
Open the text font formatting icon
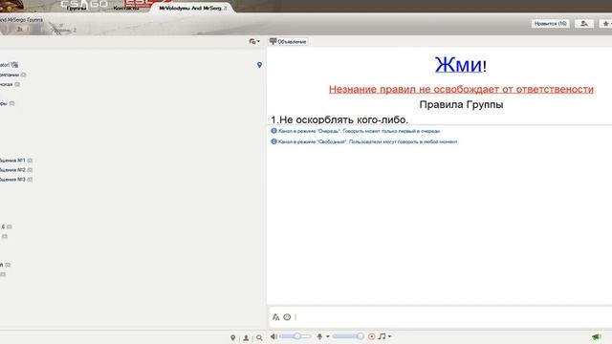(x=276, y=317)
